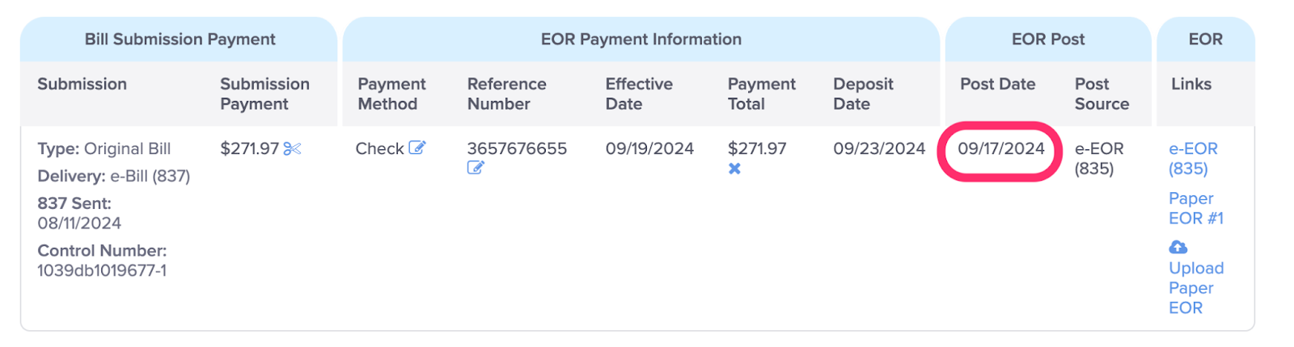The width and height of the screenshot is (1294, 347).
Task: Click edit icon under reference number 3657676655
Action: click(476, 168)
